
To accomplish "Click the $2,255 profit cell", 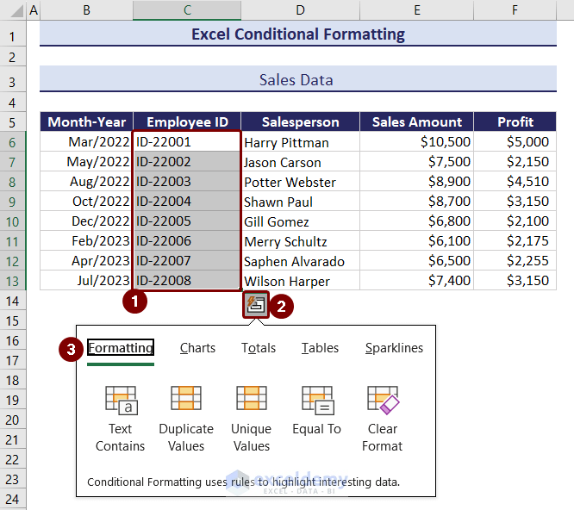I will click(515, 260).
